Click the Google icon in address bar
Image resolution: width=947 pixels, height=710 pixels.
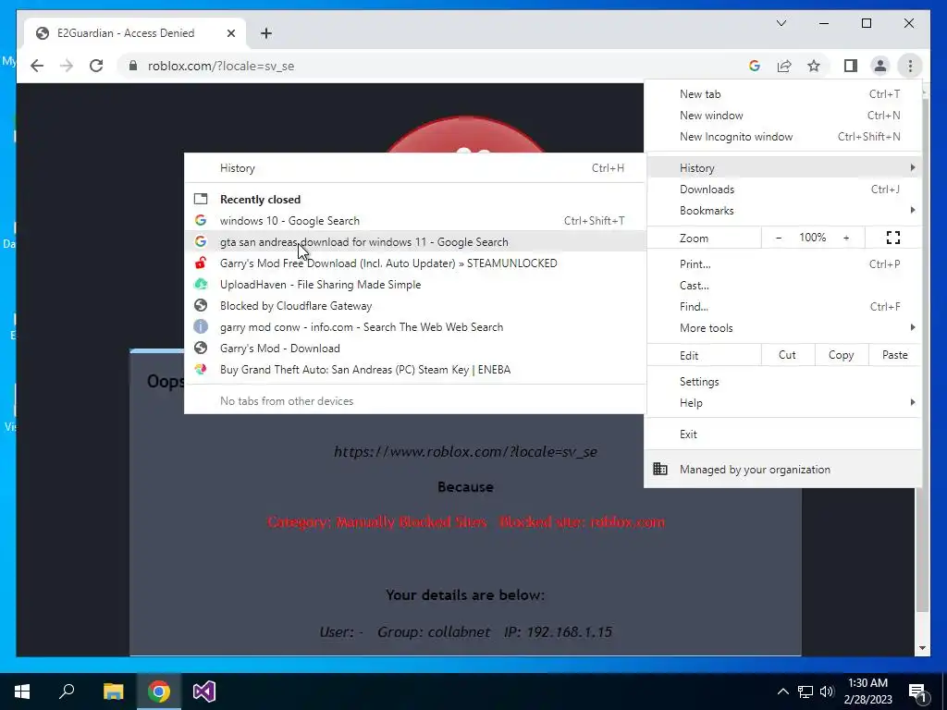pos(755,66)
